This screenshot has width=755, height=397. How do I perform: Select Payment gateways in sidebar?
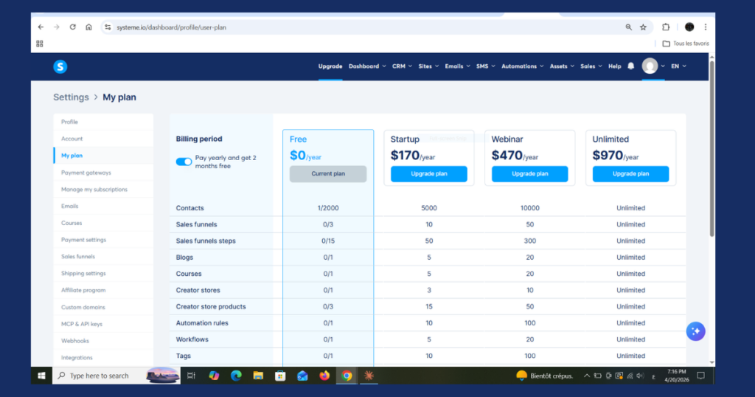[x=103, y=173]
